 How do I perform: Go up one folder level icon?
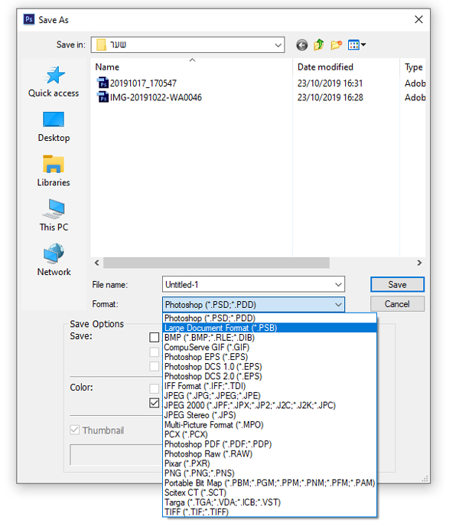(319, 44)
